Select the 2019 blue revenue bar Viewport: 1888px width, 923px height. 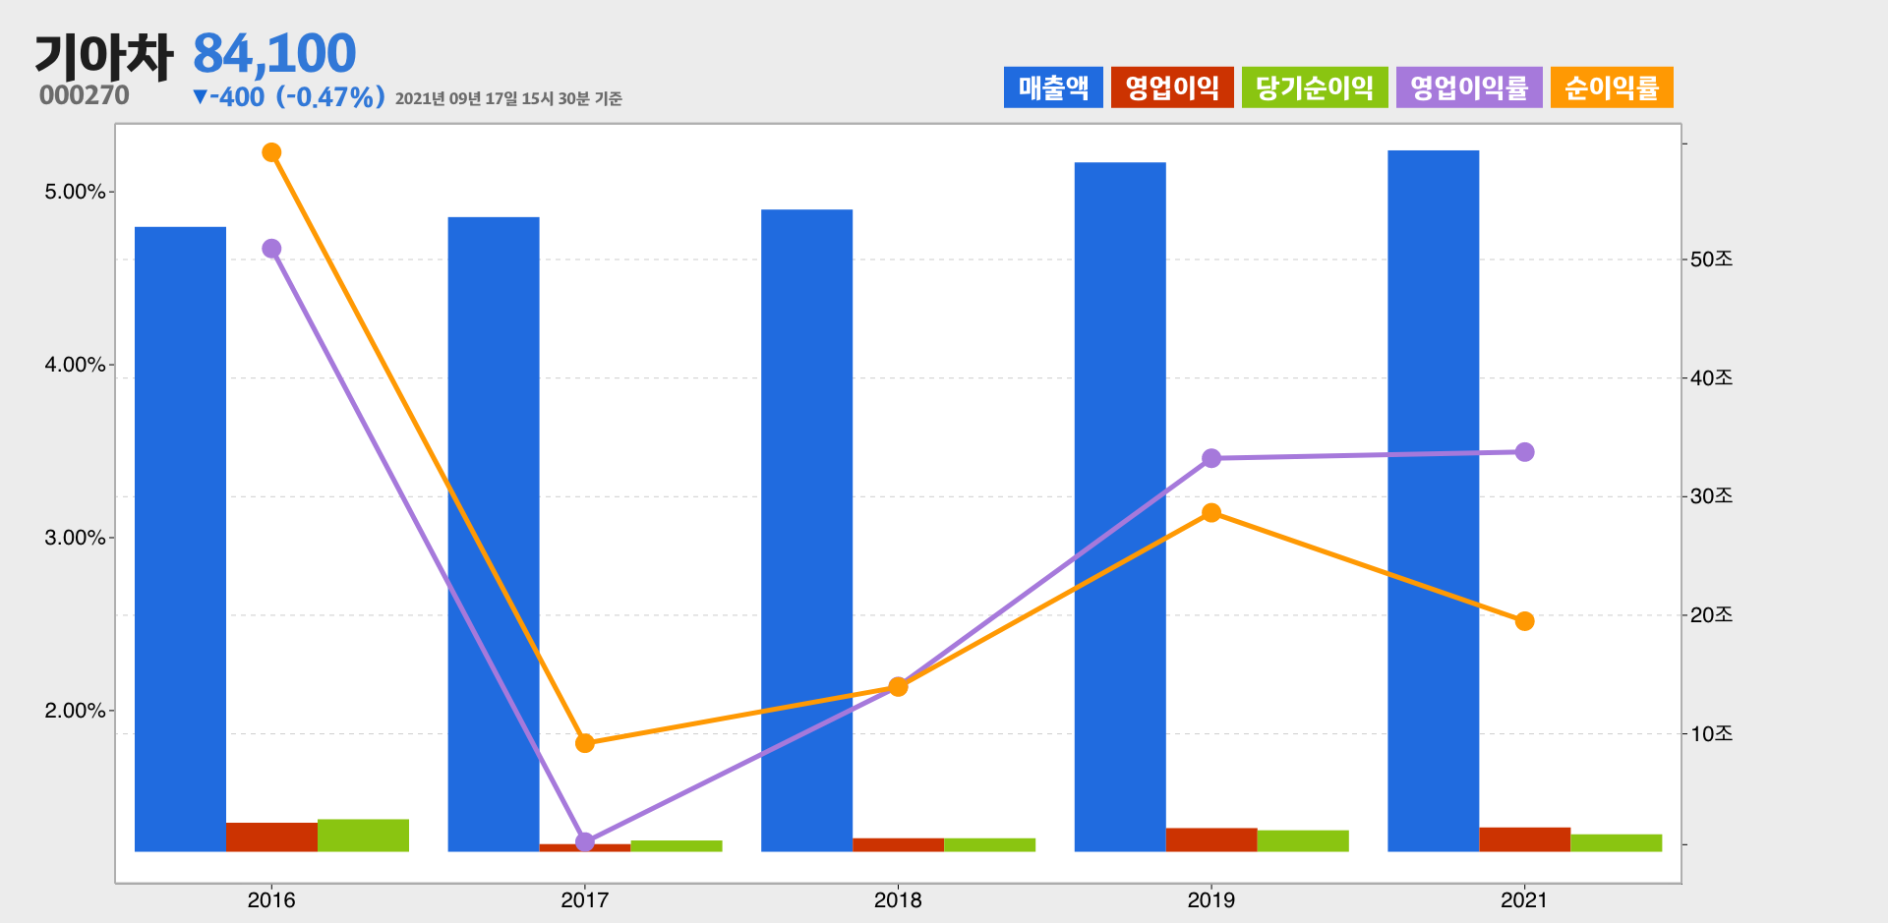(1120, 506)
